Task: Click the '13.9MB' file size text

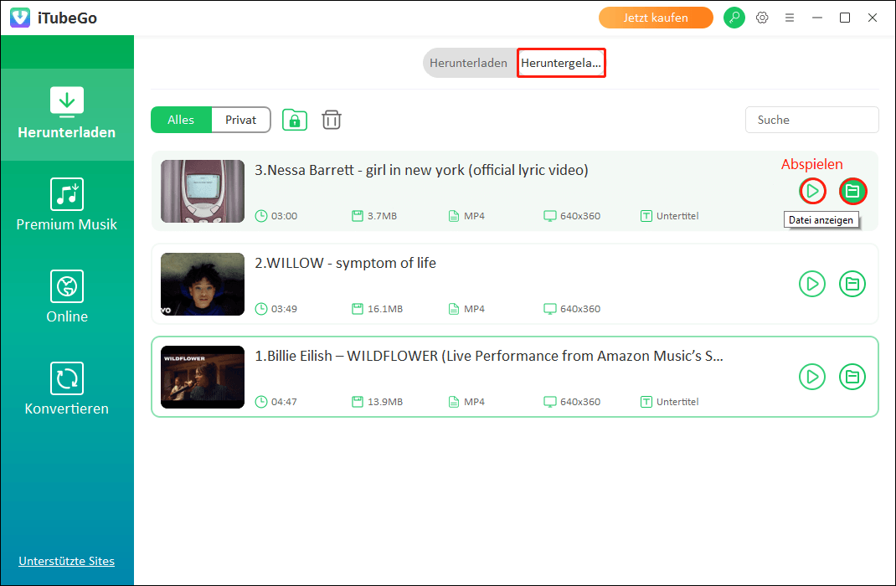Action: pyautogui.click(x=385, y=402)
